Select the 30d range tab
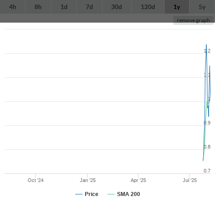The width and height of the screenshot is (215, 206). pos(117,7)
